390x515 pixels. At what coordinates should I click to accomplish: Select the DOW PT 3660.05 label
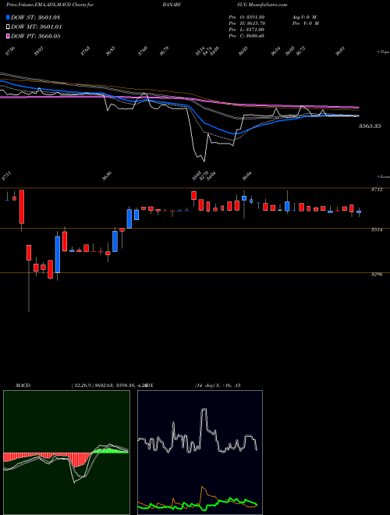[35, 36]
